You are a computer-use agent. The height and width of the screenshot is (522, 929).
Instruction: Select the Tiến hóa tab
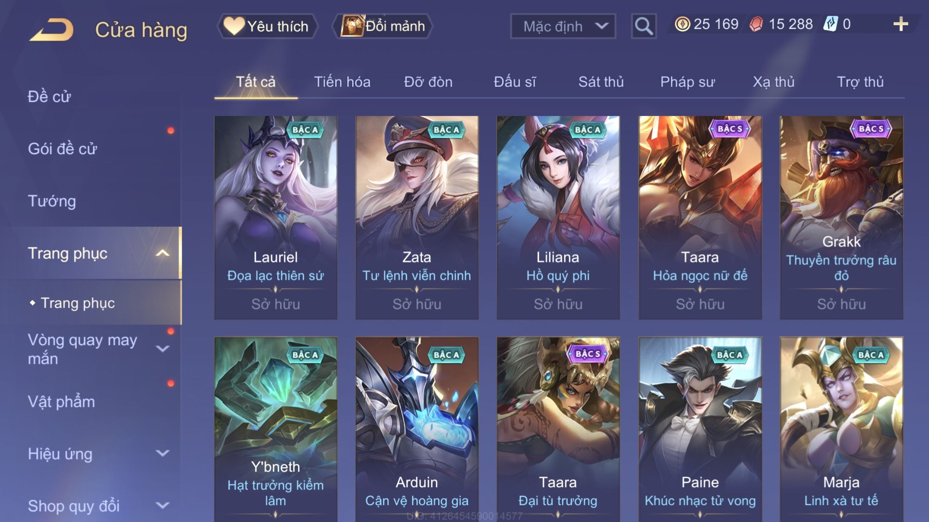pyautogui.click(x=342, y=82)
